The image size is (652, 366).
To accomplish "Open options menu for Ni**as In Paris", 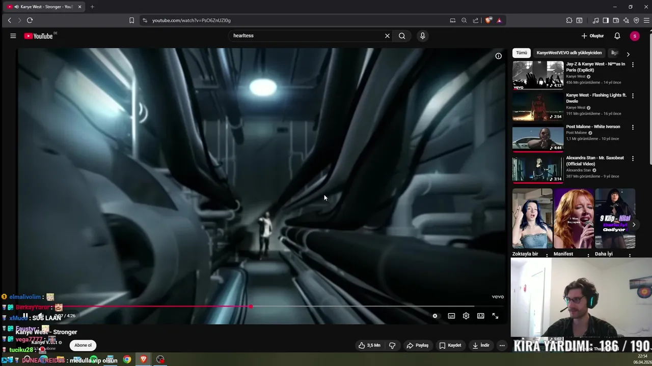I will [x=633, y=65].
